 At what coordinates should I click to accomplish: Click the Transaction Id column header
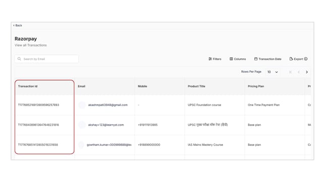click(x=28, y=86)
